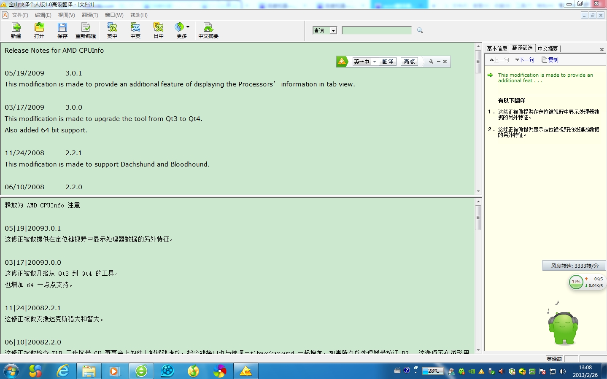Click the '03/17/2009' date line in source
The image size is (607, 379).
point(43,108)
